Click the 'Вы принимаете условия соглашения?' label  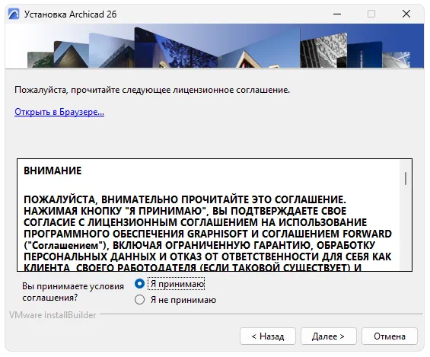73,292
